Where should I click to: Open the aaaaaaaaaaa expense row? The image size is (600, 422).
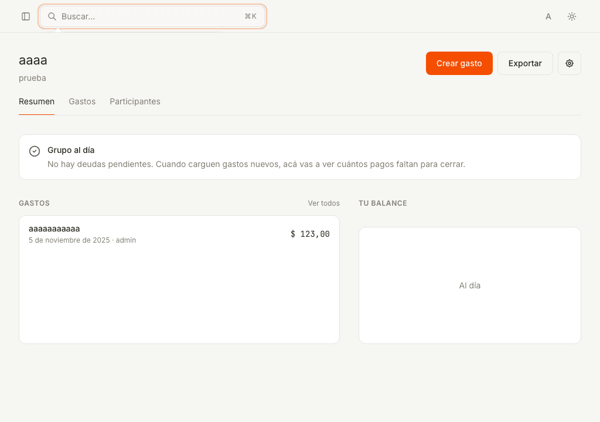(x=179, y=234)
